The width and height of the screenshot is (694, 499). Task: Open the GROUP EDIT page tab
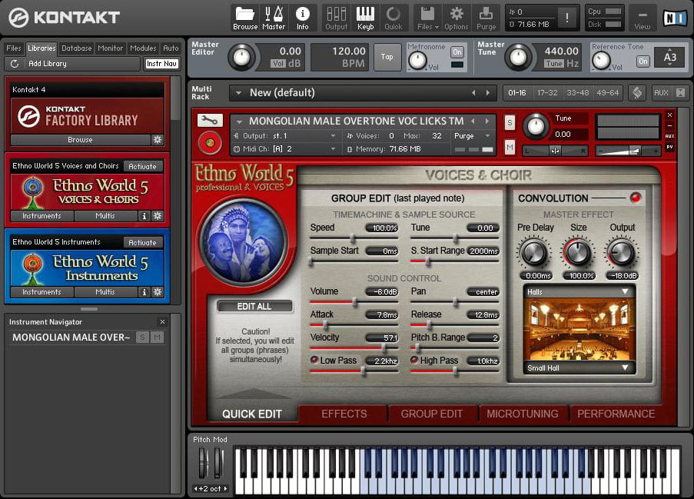point(431,414)
